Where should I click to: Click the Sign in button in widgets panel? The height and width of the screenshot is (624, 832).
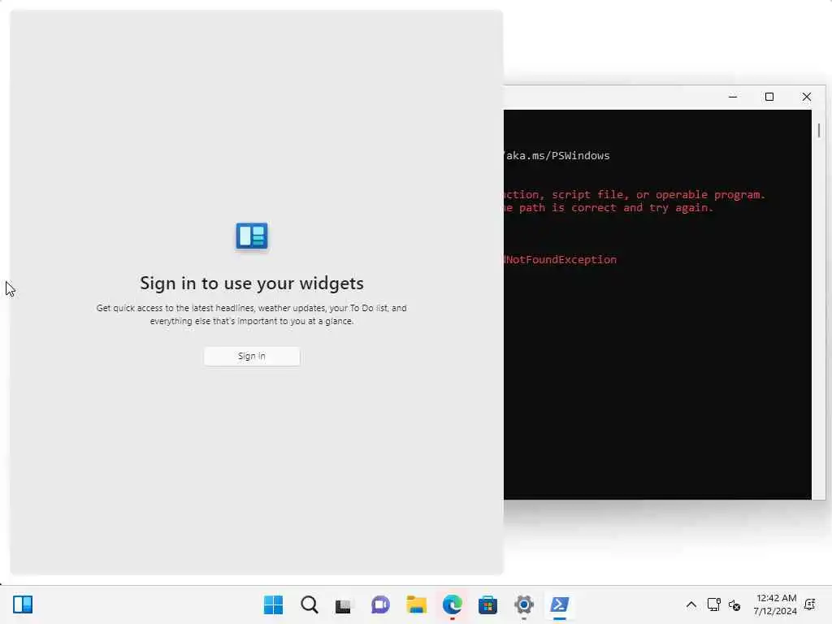pos(252,356)
